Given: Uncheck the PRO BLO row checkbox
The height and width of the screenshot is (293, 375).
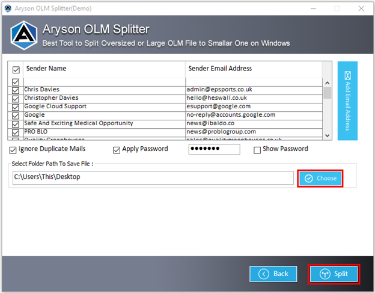Looking at the screenshot, I should pyautogui.click(x=16, y=132).
